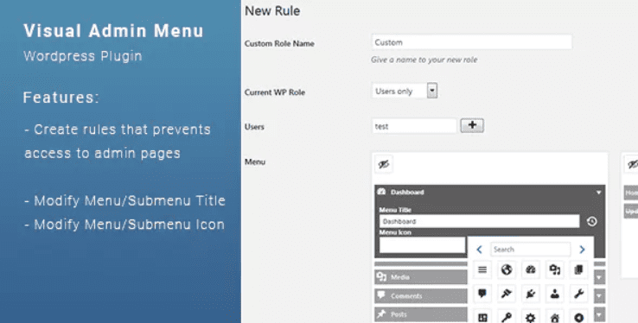Focus the Custom Role Name field
Image resolution: width=638 pixels, height=323 pixels.
click(x=472, y=42)
